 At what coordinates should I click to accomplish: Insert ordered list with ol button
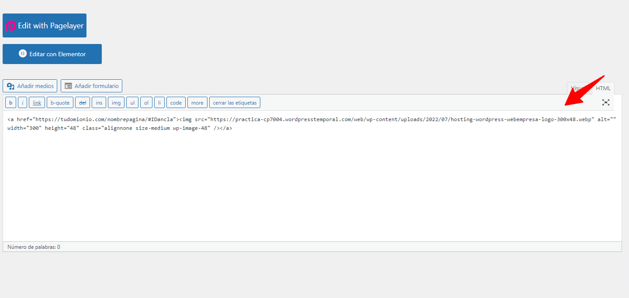pos(146,103)
